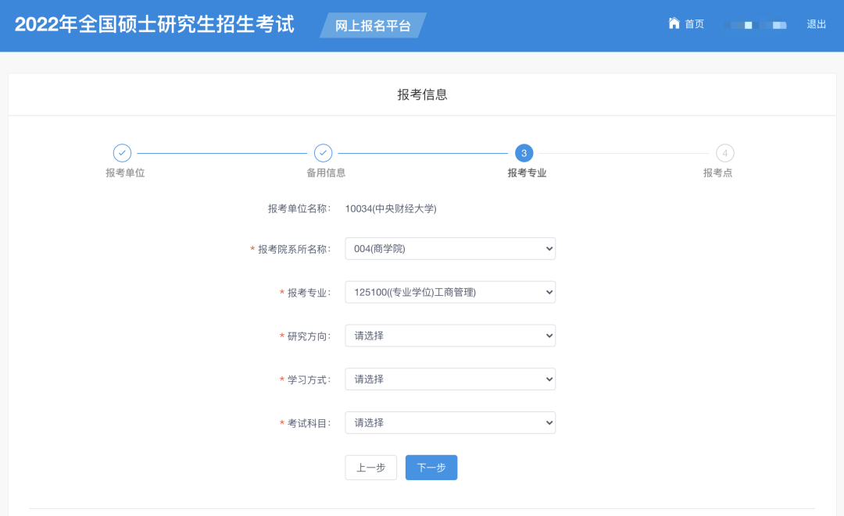The width and height of the screenshot is (844, 516).
Task: Open the 首页 home link
Action: tap(694, 24)
